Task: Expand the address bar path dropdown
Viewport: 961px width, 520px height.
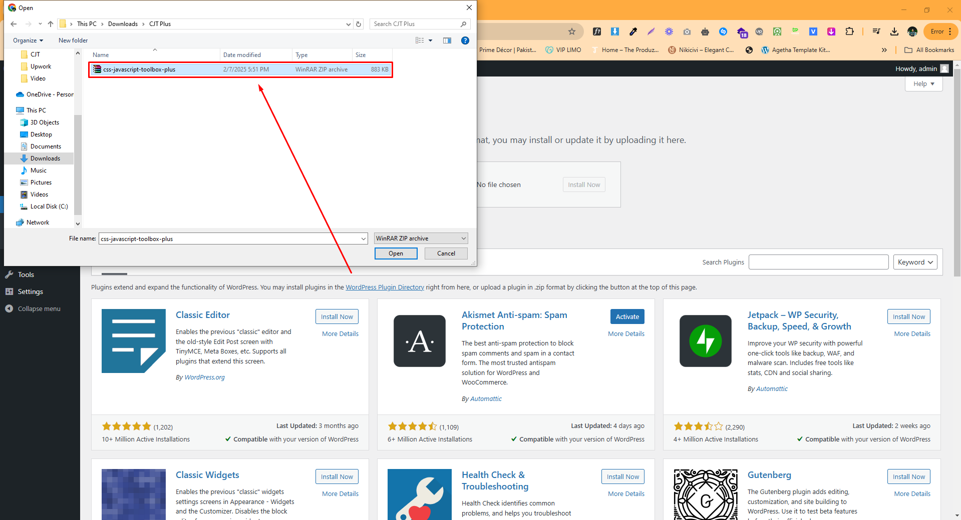Action: 348,23
